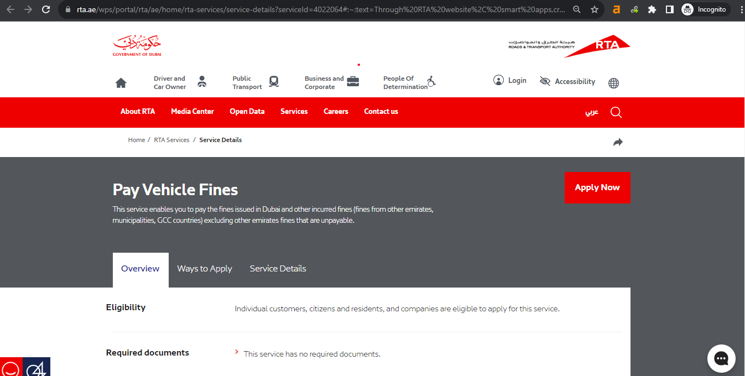The image size is (745, 376).
Task: Expand Business and Corporate menu
Action: [331, 82]
